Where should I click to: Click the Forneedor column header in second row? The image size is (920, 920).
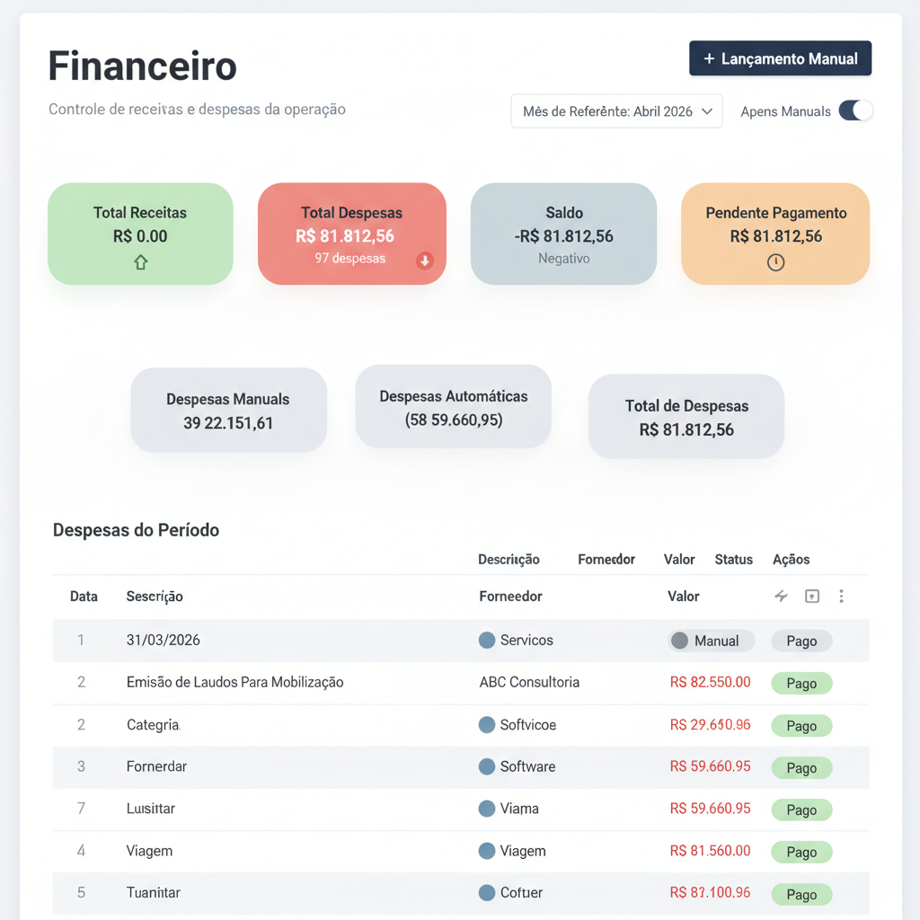click(x=510, y=597)
